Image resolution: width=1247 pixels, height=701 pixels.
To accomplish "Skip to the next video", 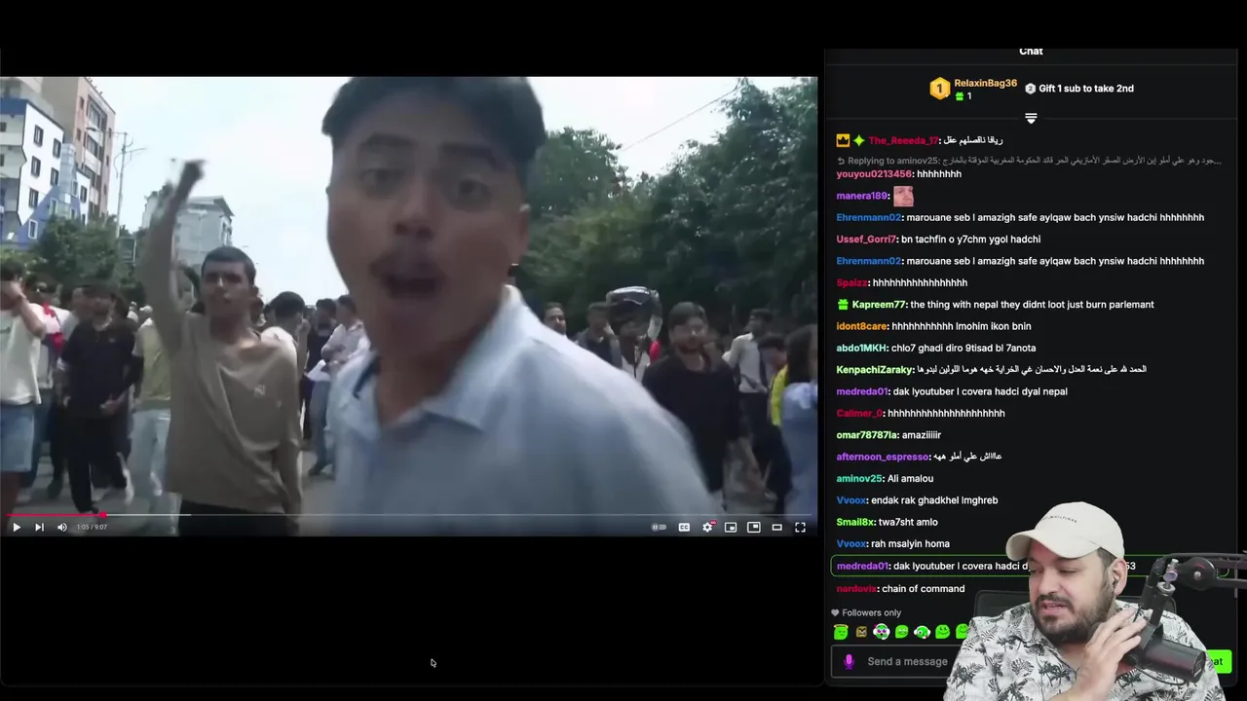I will (39, 527).
